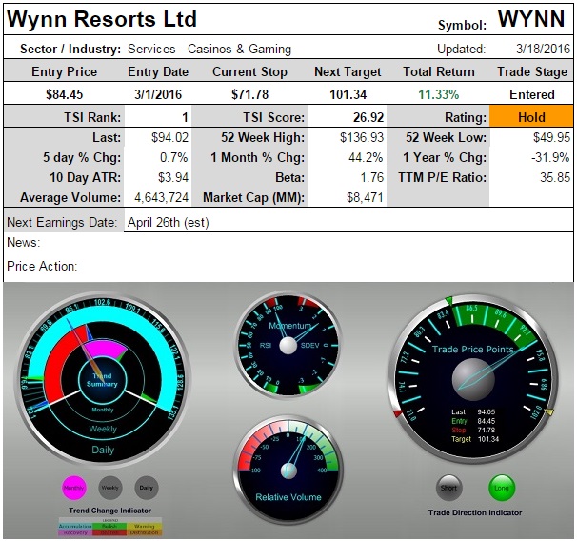
Task: Select the green Long trade direction light
Action: (x=502, y=488)
